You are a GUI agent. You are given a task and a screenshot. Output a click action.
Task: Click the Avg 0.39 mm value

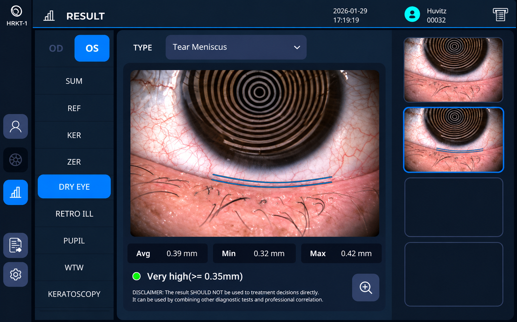[167, 253]
